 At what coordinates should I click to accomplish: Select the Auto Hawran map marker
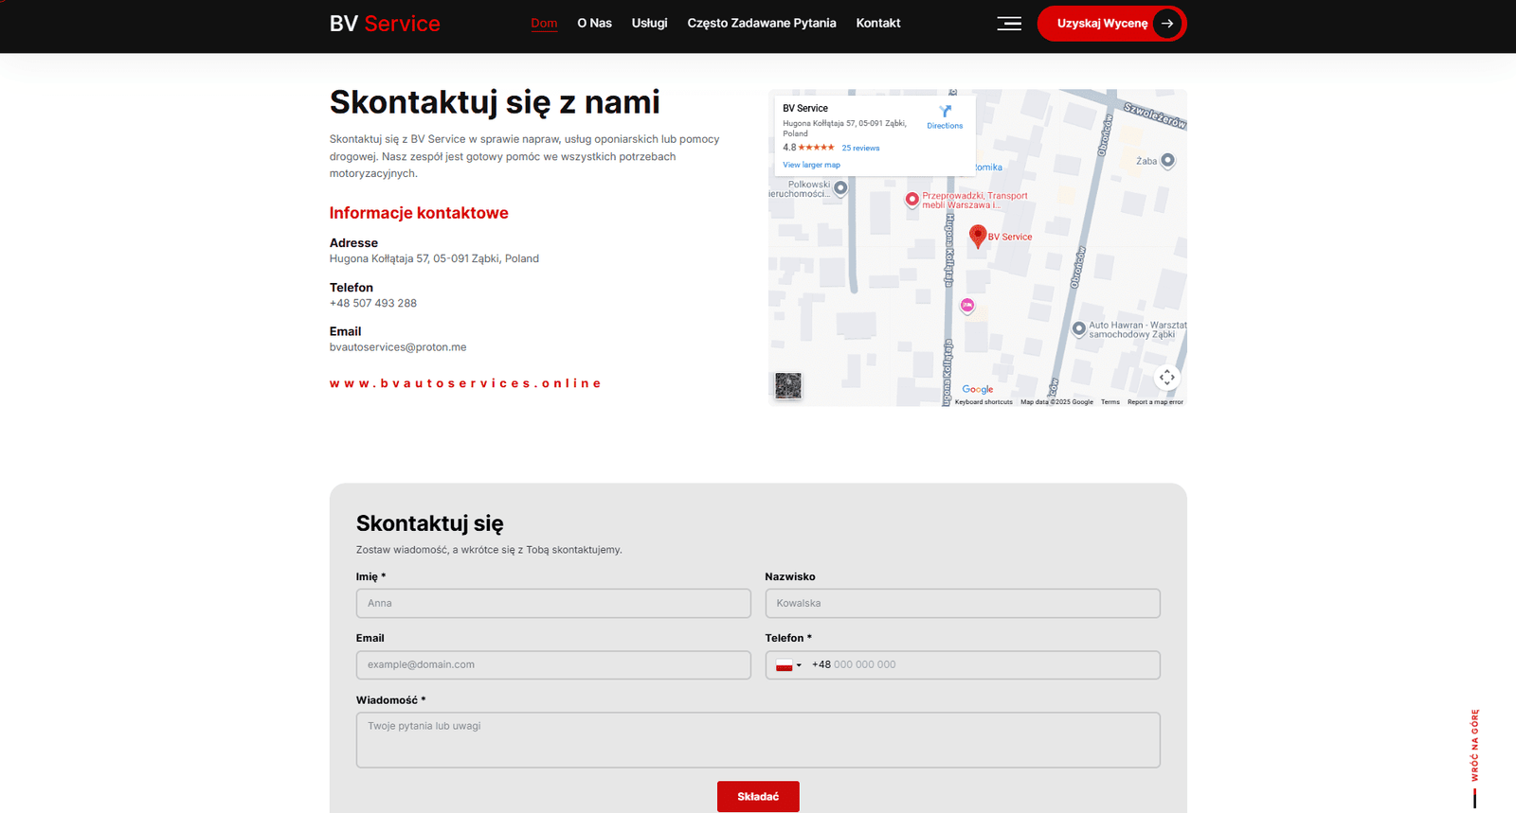1078,328
